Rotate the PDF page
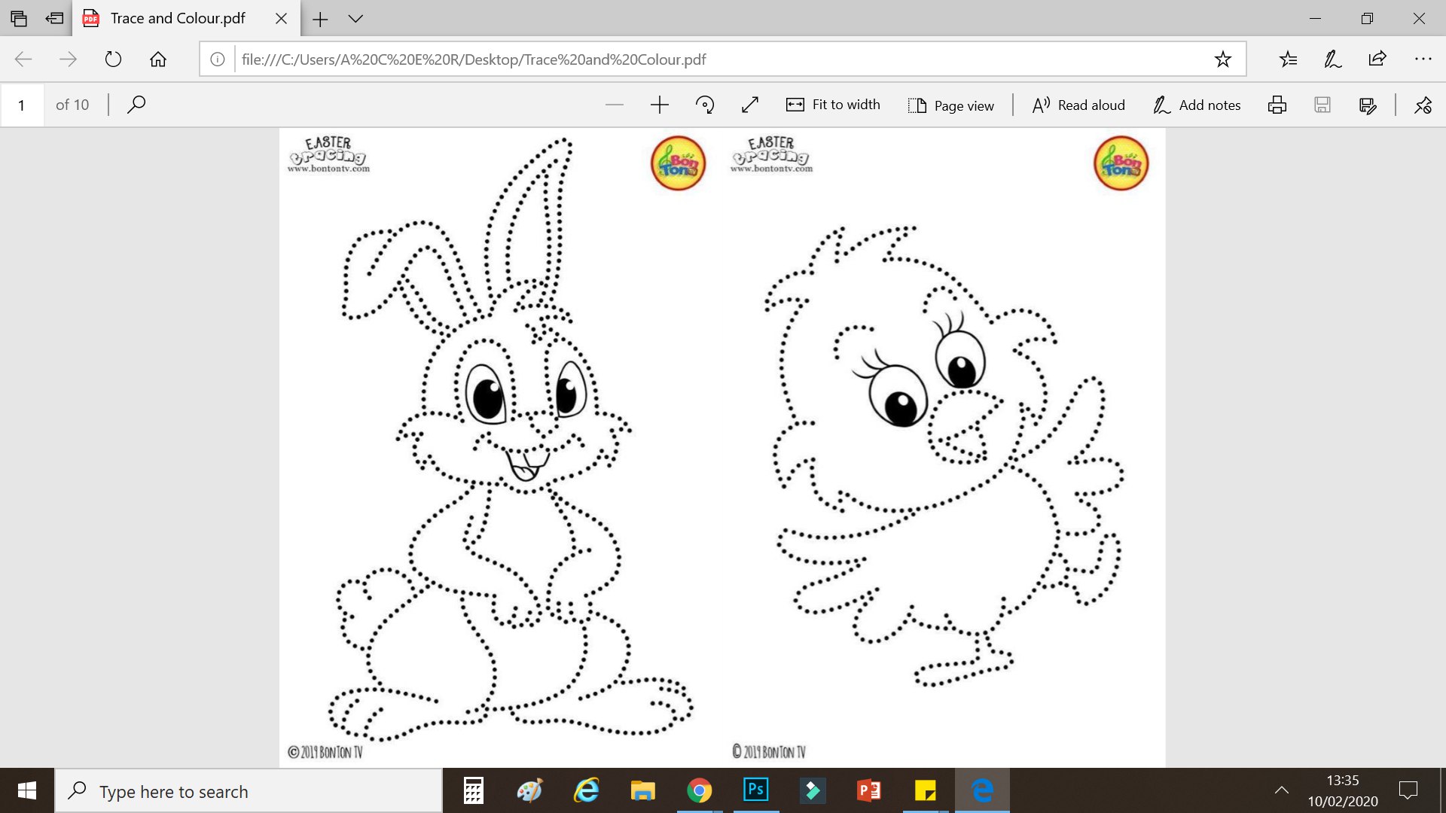The height and width of the screenshot is (813, 1446). tap(705, 105)
